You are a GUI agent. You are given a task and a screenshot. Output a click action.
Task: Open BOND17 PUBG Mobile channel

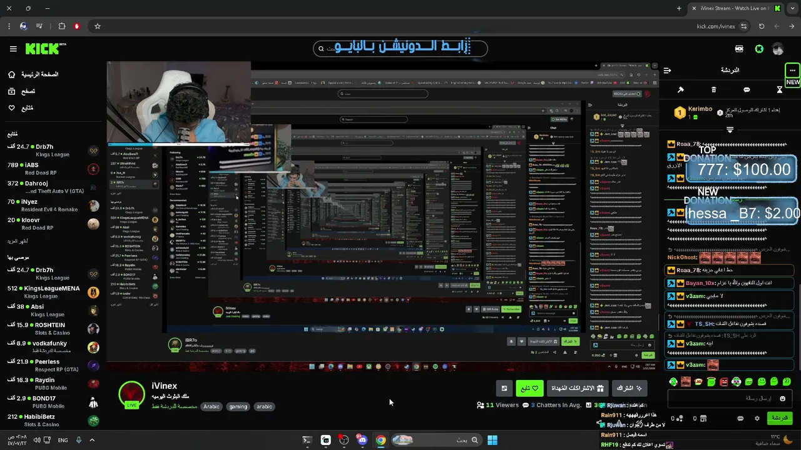(x=53, y=402)
